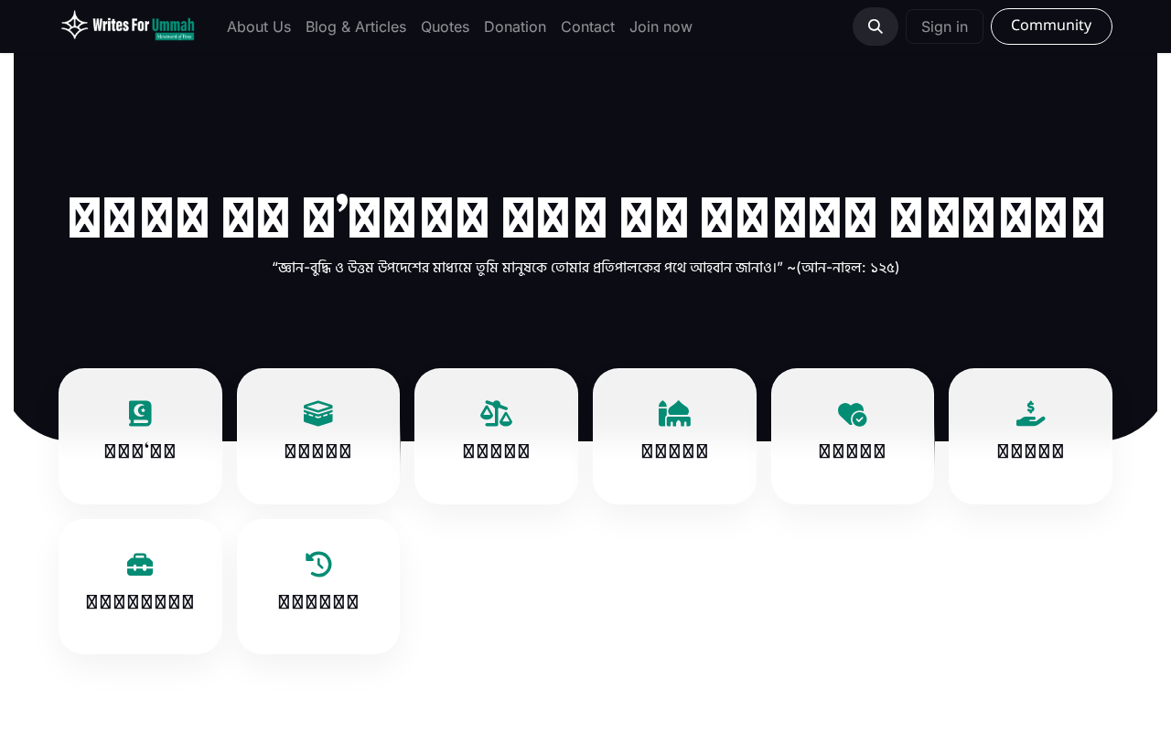The height and width of the screenshot is (731, 1171).
Task: Click the An-Nahl 125 quote text
Action: click(x=585, y=268)
